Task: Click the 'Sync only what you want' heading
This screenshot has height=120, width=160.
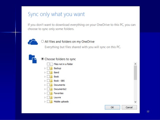Action: pos(56,14)
